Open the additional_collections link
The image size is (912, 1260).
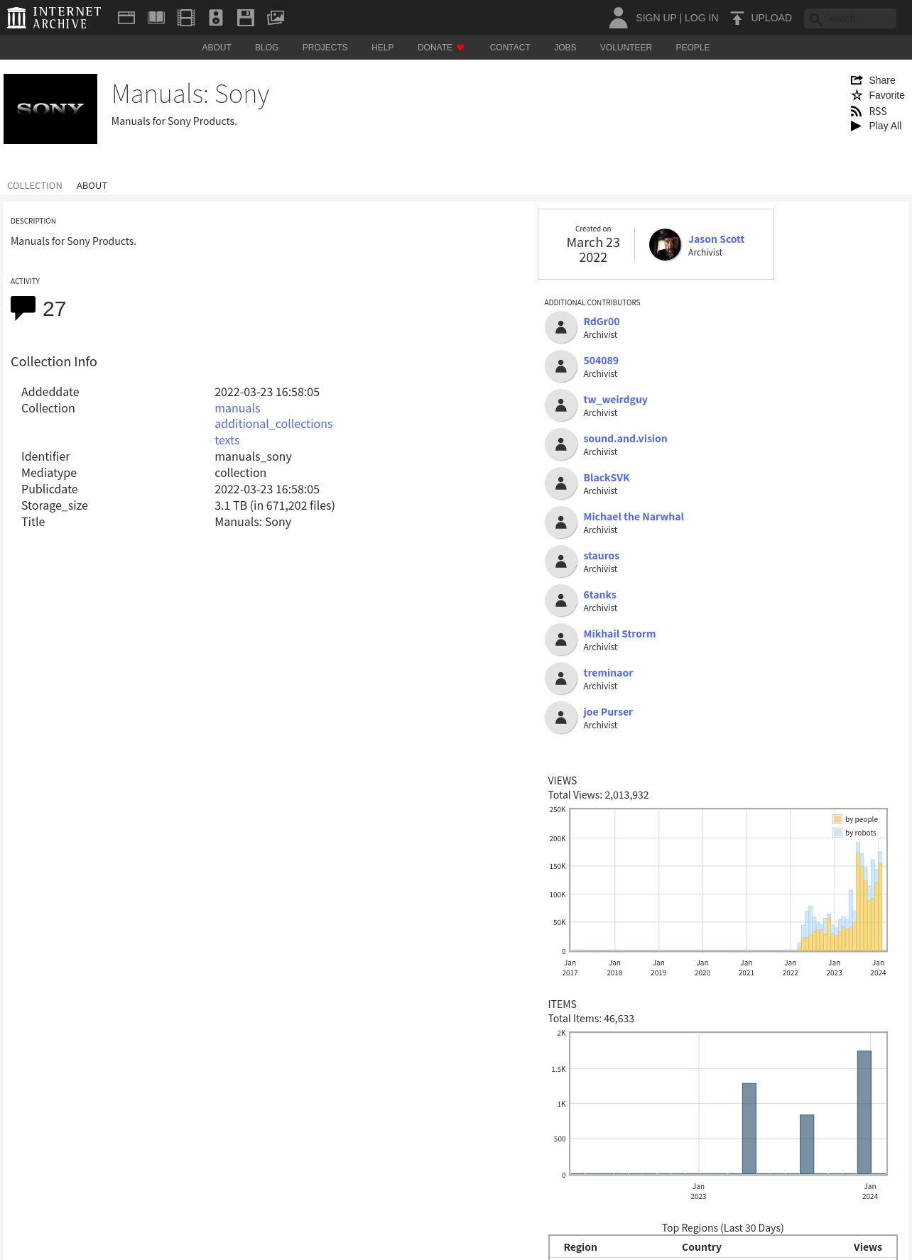(x=273, y=424)
